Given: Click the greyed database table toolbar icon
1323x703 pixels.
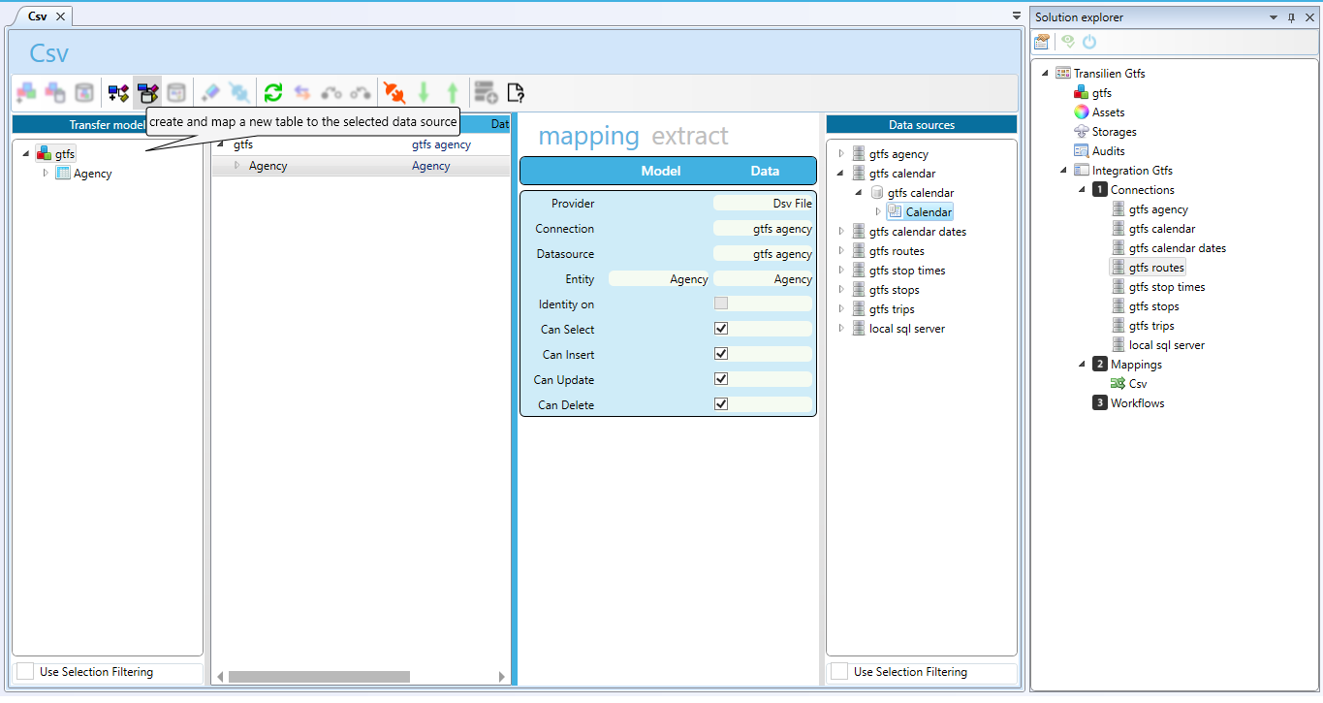Looking at the screenshot, I should 175,92.
